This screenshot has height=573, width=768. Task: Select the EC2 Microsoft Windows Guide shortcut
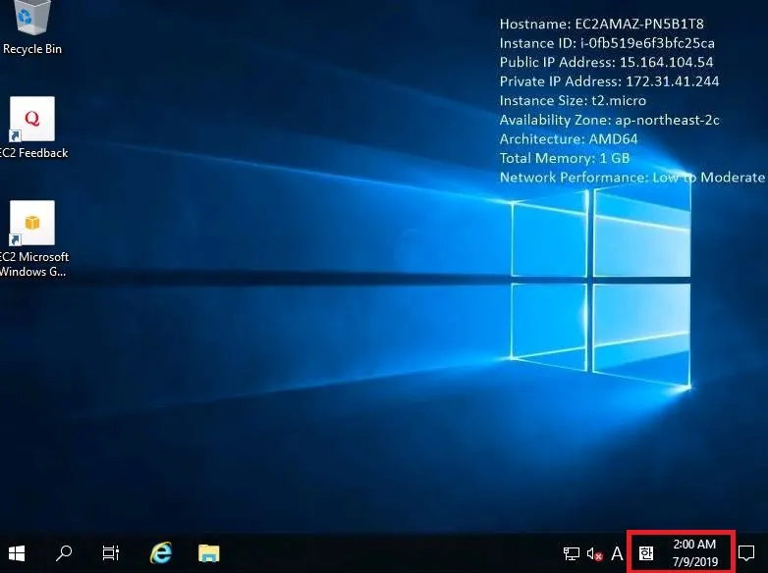[x=32, y=224]
